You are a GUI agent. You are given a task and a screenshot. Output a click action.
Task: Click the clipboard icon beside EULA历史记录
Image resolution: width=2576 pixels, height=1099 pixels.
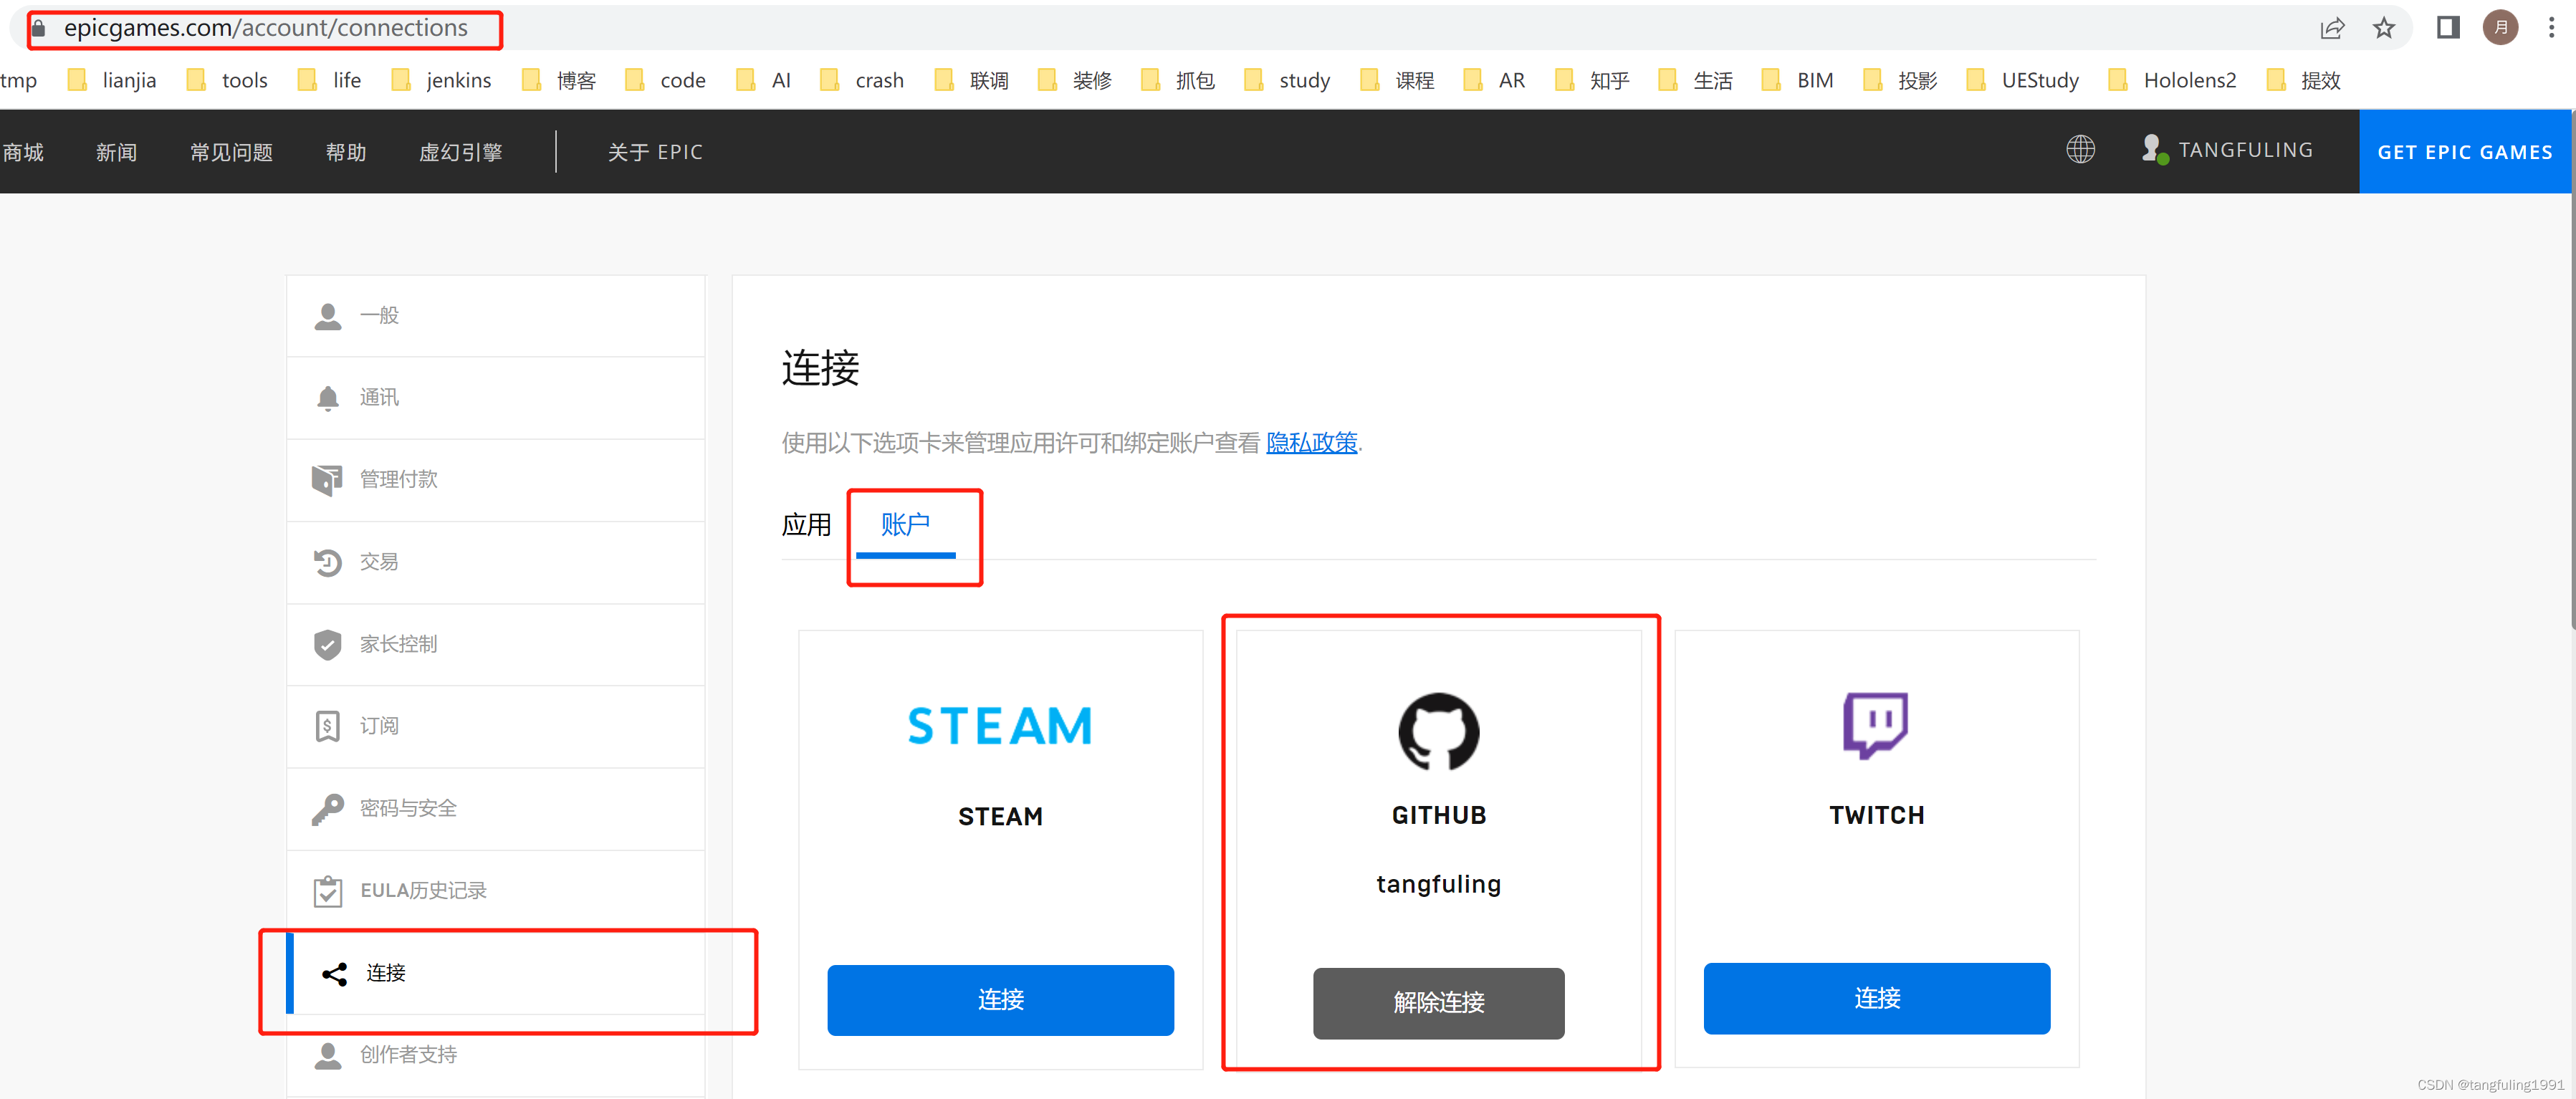pos(327,891)
